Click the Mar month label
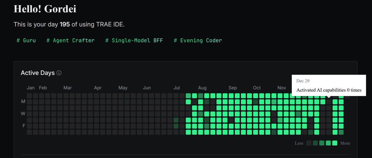This screenshot has height=158, width=372. click(x=68, y=88)
